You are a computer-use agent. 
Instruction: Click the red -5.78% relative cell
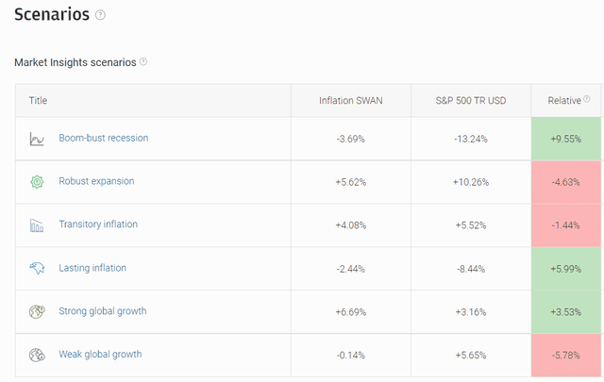pos(566,355)
